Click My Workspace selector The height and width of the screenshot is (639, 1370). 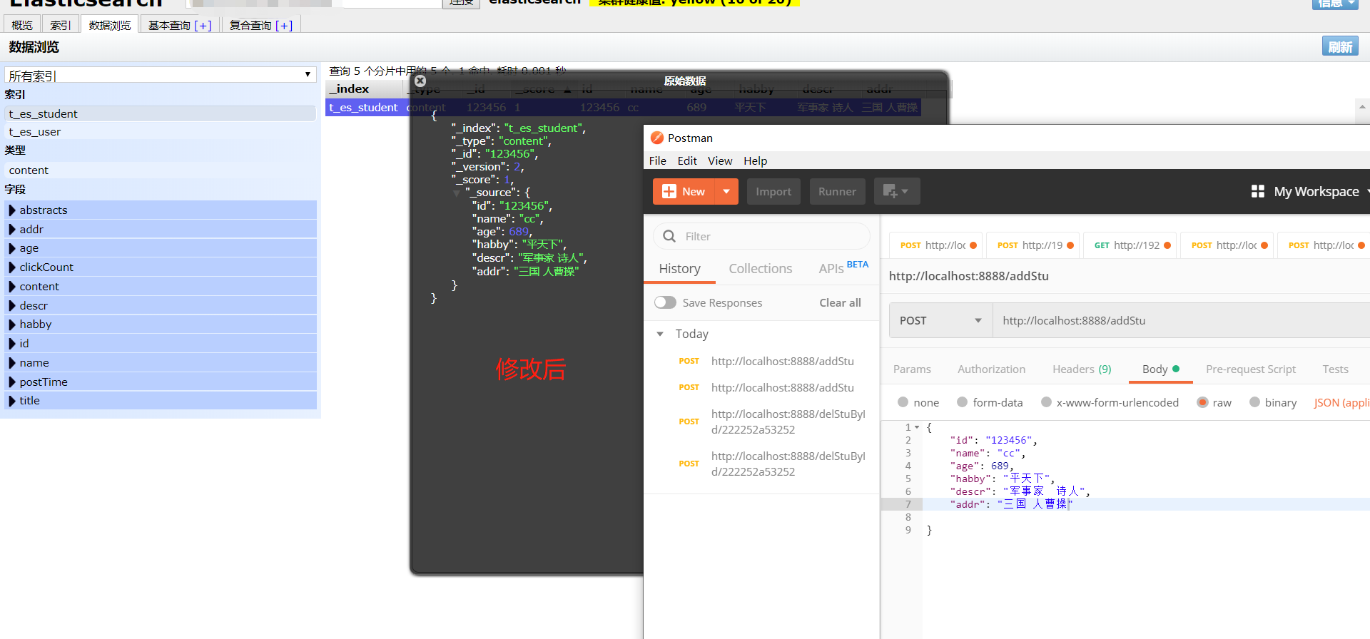click(x=1316, y=191)
